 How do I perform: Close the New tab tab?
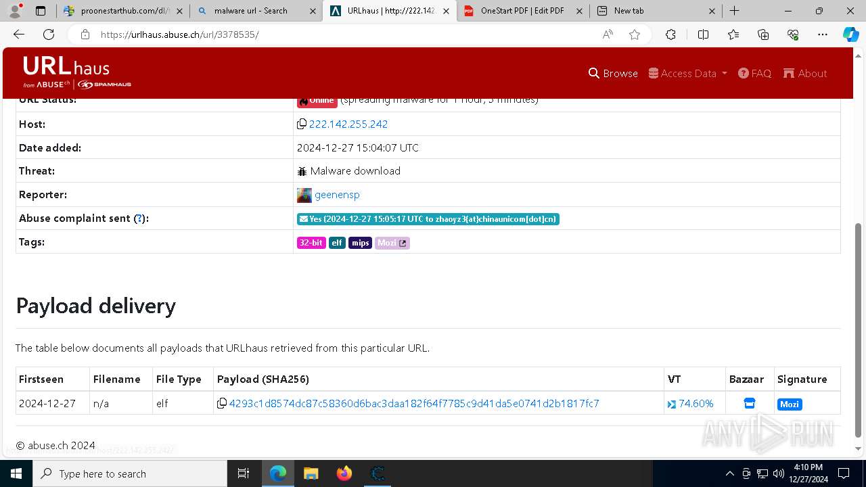coord(712,11)
